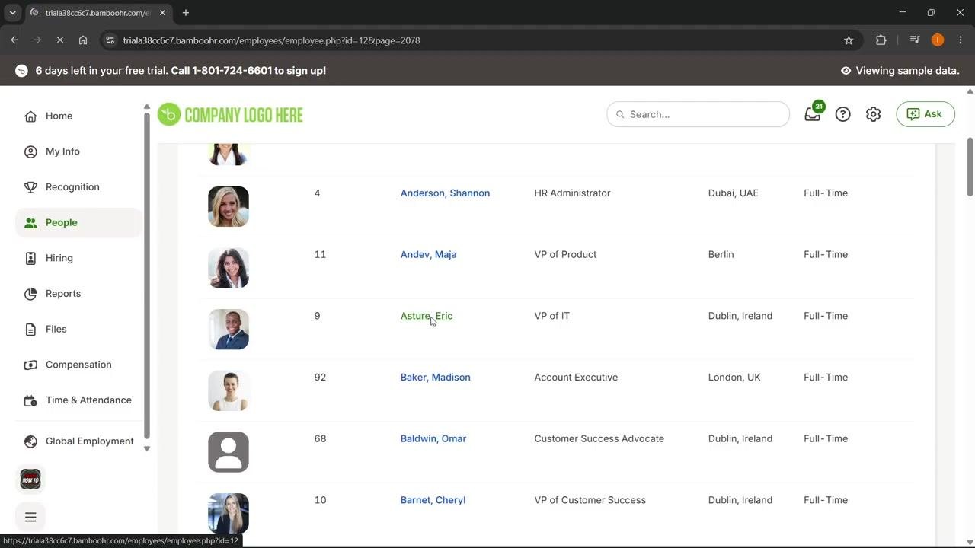Close the BambooHR browser tab

coord(162,13)
